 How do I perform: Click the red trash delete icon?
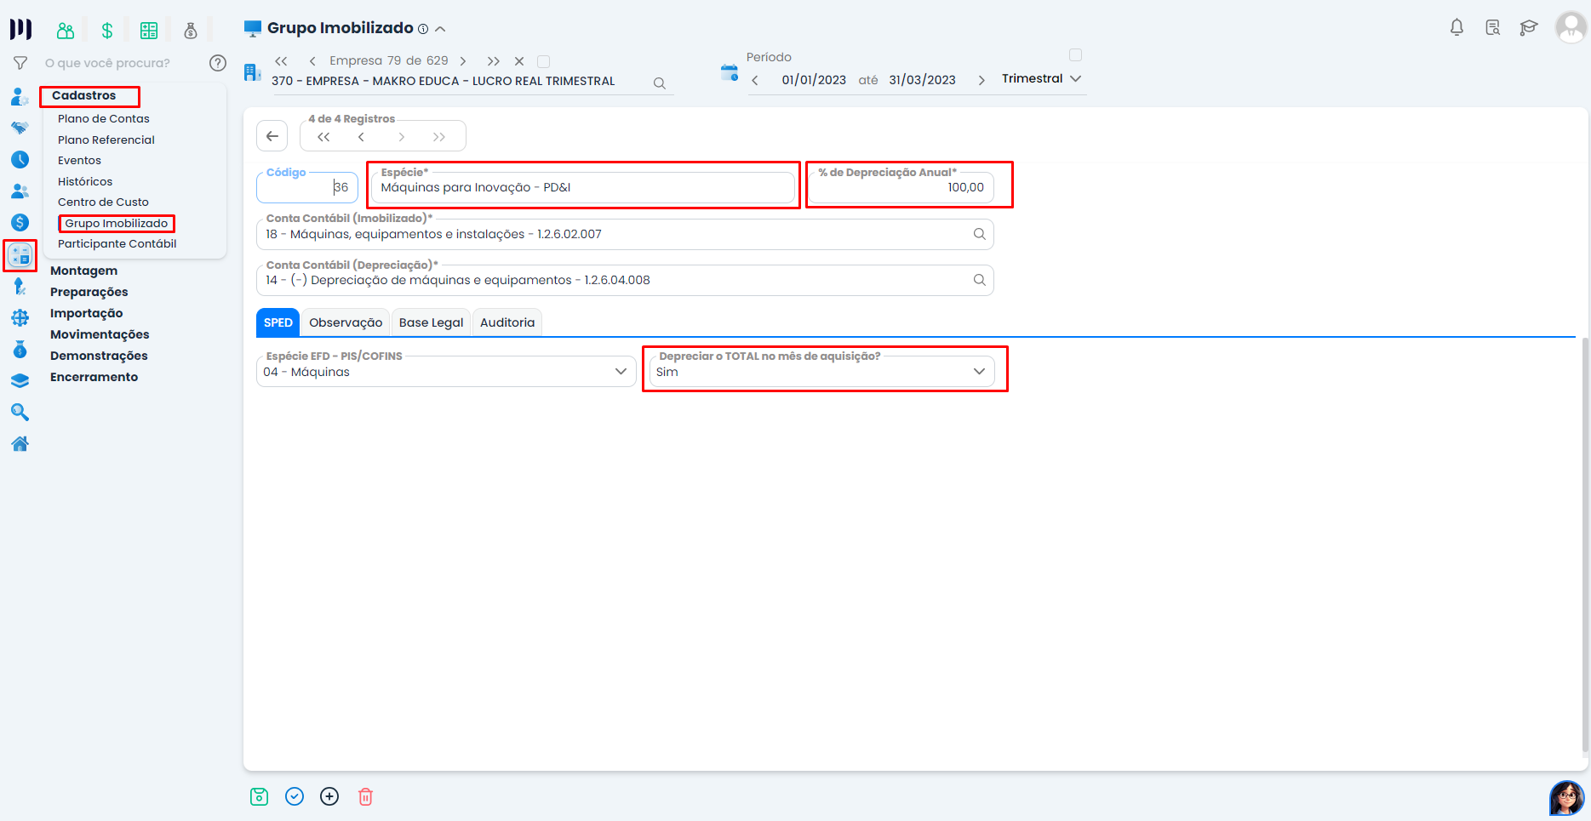pos(365,796)
